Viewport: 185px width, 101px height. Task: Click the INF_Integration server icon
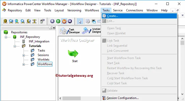point(24,41)
